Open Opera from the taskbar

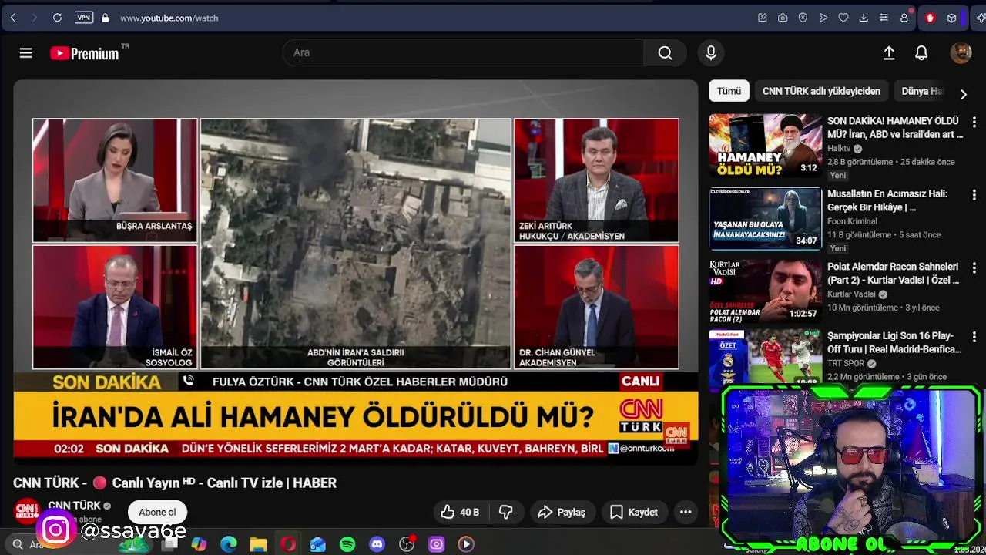288,544
